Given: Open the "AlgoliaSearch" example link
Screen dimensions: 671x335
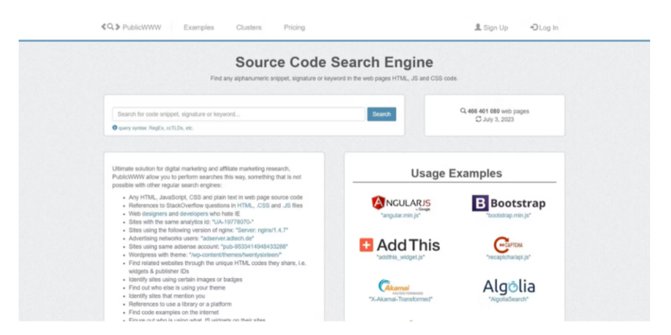Looking at the screenshot, I should 509,299.
